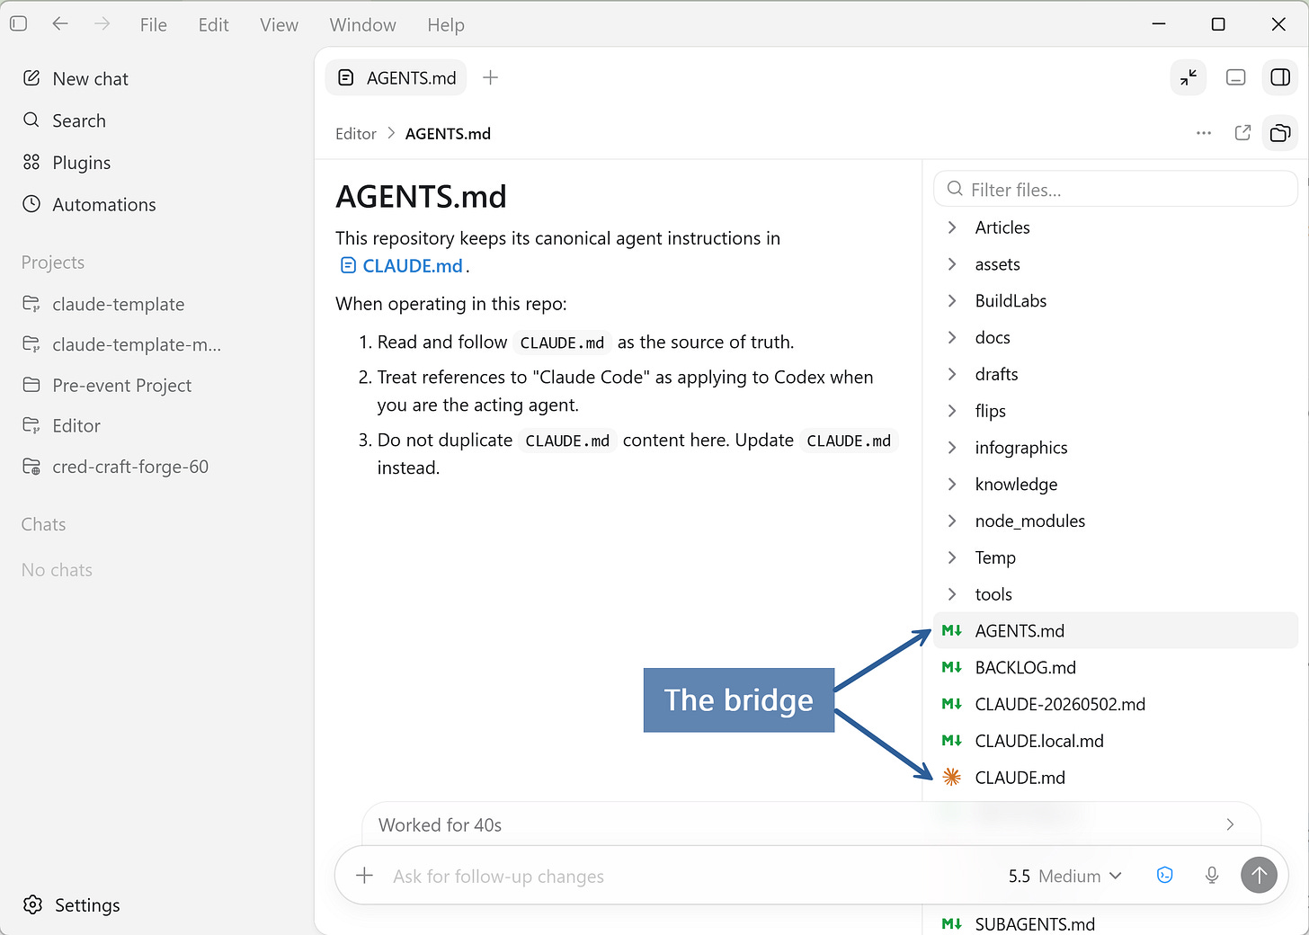Start a New chat
Screen dimensions: 1309x935
click(76, 79)
